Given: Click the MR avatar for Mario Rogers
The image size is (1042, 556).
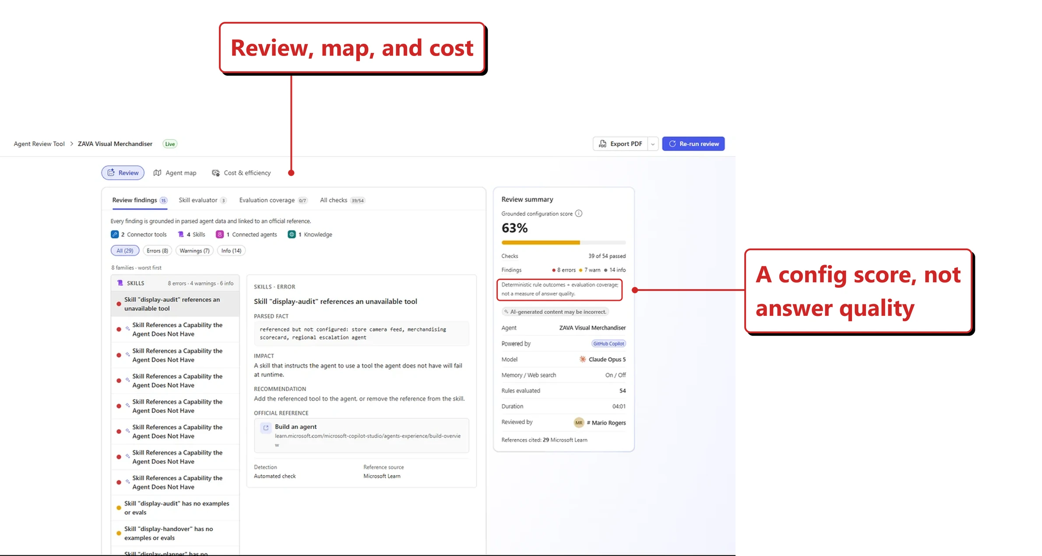Looking at the screenshot, I should pos(579,423).
